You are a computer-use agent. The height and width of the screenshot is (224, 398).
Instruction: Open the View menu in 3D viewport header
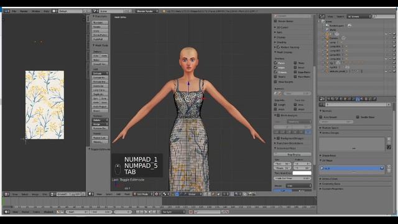[99, 194]
